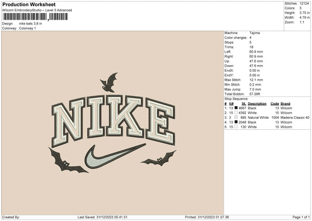The height and width of the screenshot is (221, 312).
Task: Click the bat at the lower right of the design
Action: coord(159,158)
